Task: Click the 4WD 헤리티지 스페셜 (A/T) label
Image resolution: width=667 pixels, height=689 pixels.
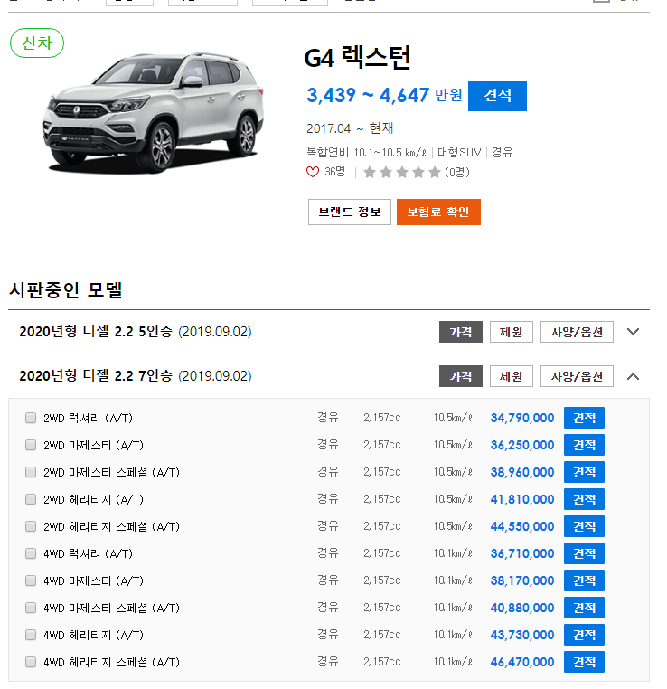Action: coord(111,662)
